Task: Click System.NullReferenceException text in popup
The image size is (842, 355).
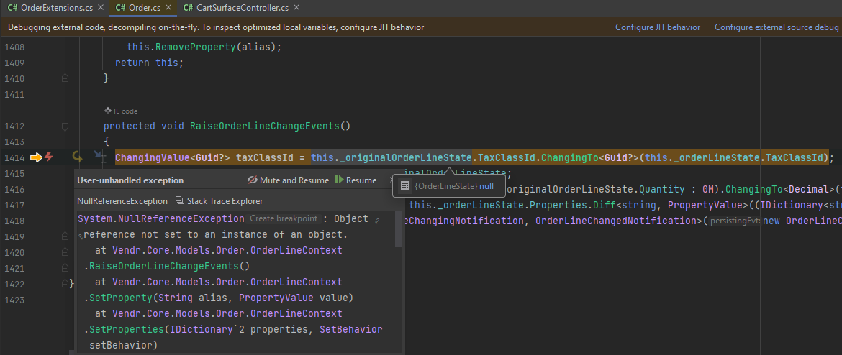Action: pos(161,218)
